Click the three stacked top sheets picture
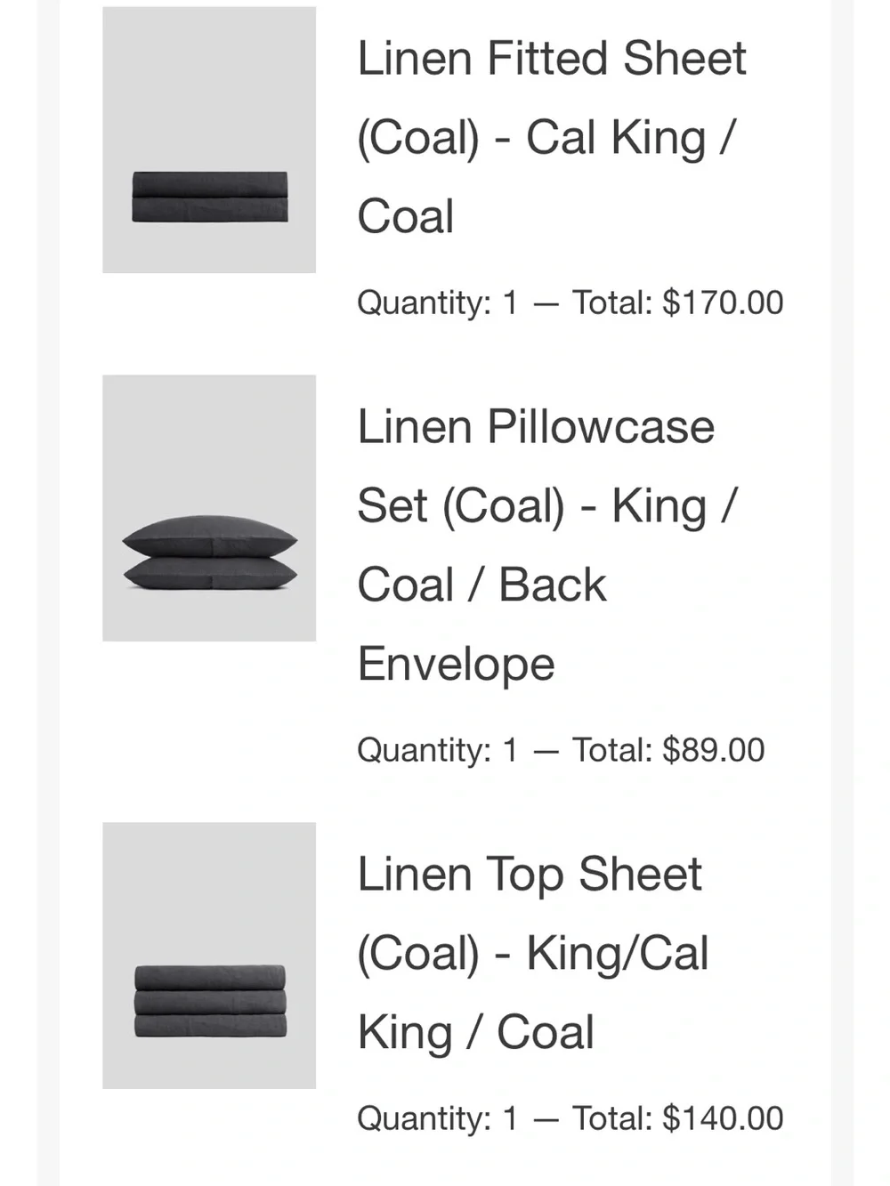The width and height of the screenshot is (890, 1186). pyautogui.click(x=210, y=1001)
